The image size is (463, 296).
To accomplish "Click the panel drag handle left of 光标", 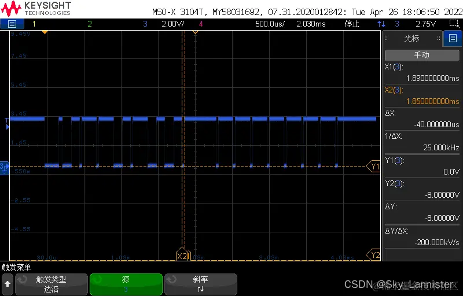I will (x=386, y=38).
